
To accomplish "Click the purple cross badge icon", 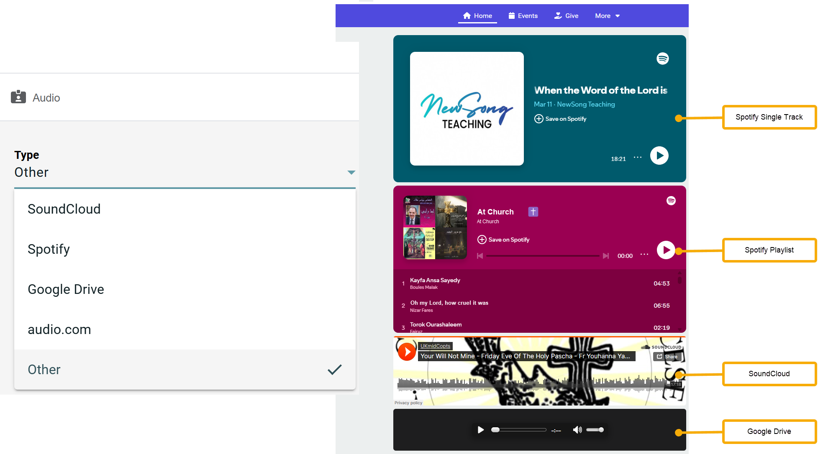I will [x=533, y=212].
